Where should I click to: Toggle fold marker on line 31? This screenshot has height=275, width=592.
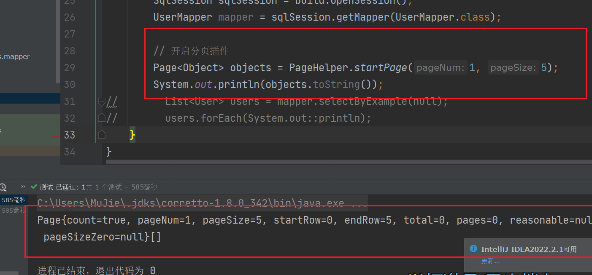[x=101, y=101]
